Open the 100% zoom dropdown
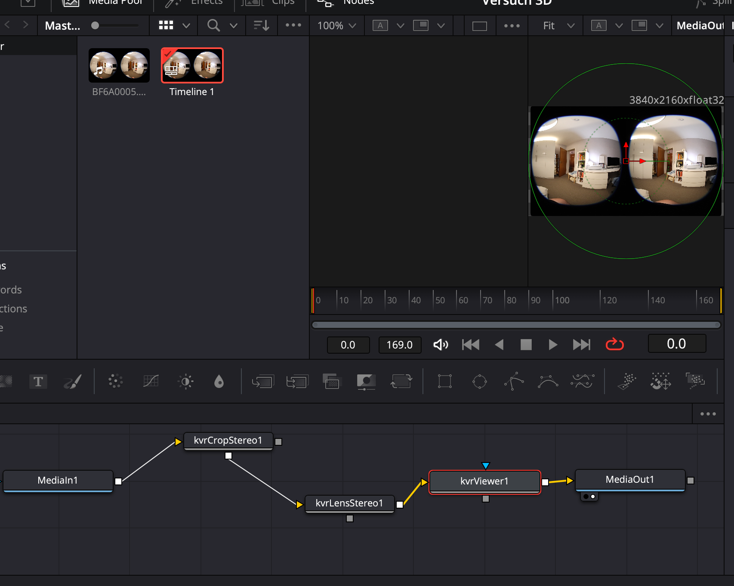This screenshot has width=734, height=586. 336,26
